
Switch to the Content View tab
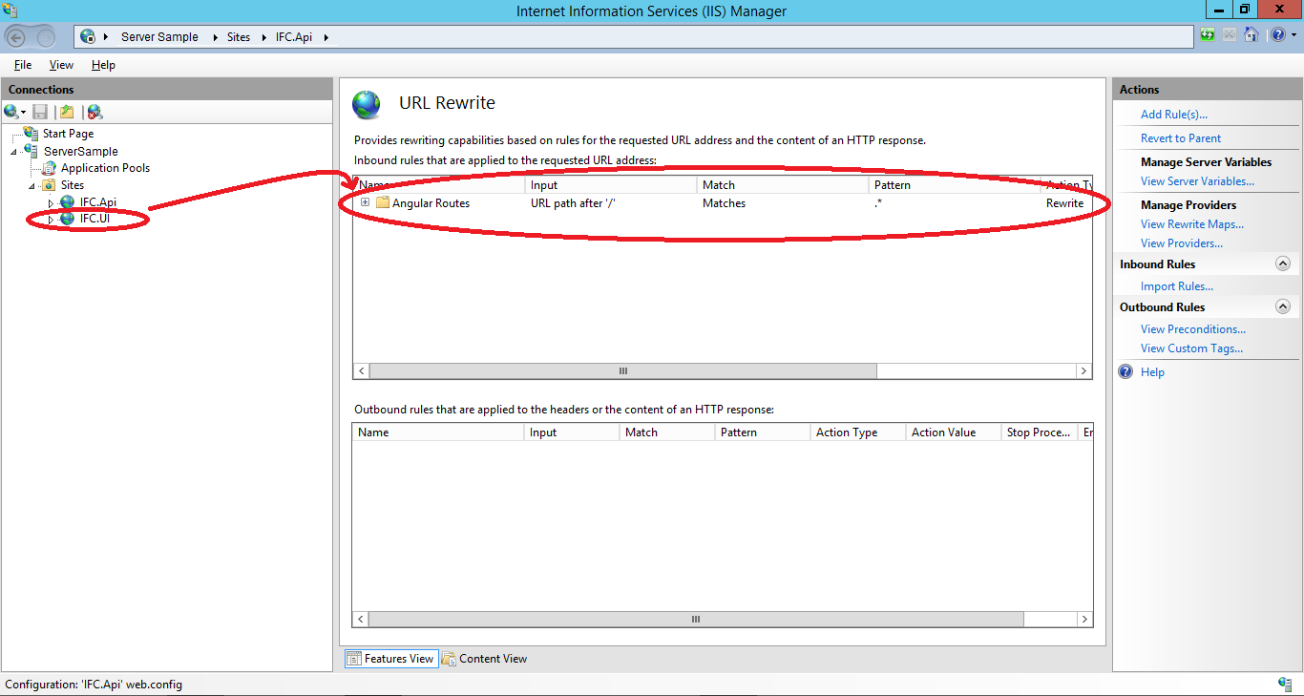pos(484,659)
